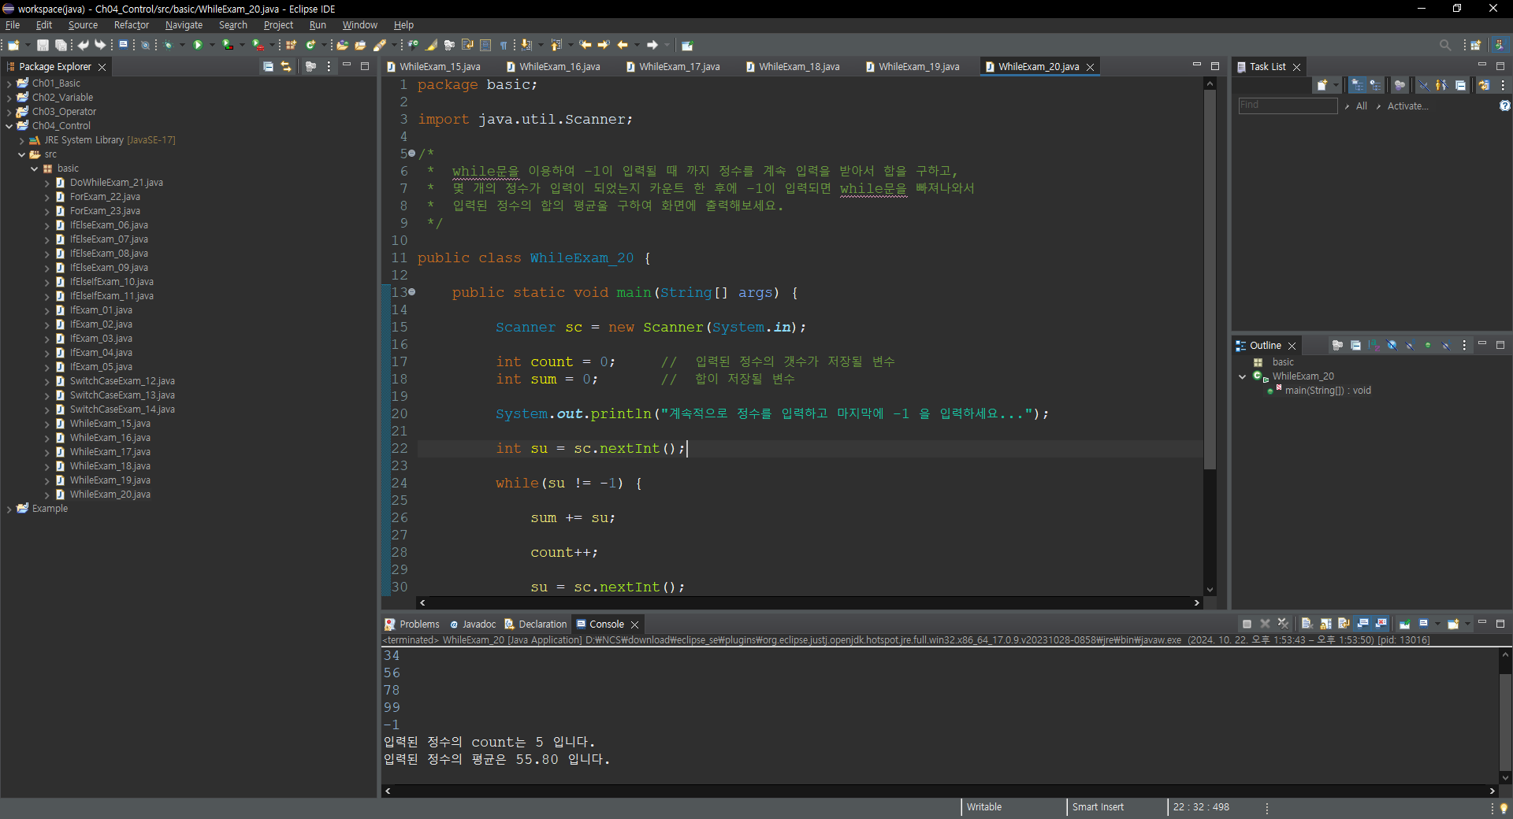Viewport: 1513px width, 819px height.
Task: Remove all terminated launches in Console
Action: tap(1283, 624)
